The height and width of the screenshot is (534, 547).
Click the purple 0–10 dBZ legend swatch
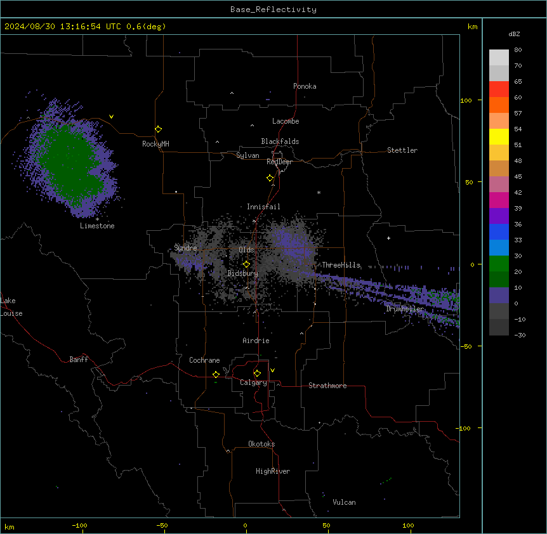coord(499,296)
